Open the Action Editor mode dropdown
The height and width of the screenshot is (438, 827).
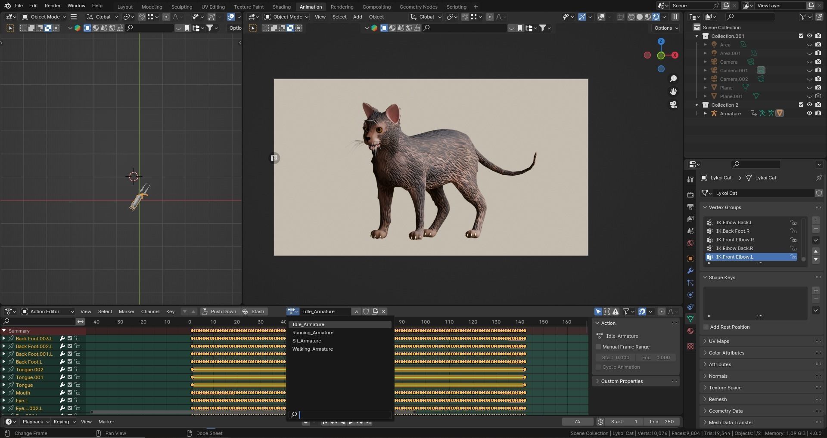[48, 312]
